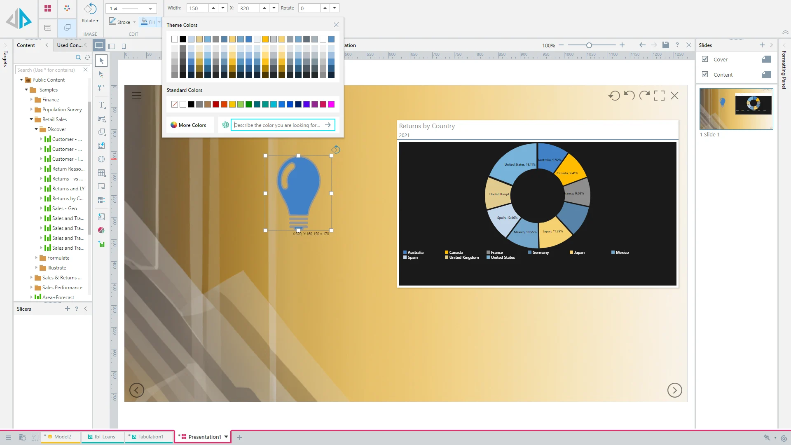The width and height of the screenshot is (791, 445).
Task: Open the stroke width dropdown
Action: coord(150,9)
